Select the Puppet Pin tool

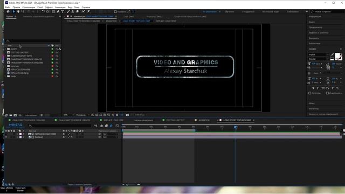tap(88, 11)
